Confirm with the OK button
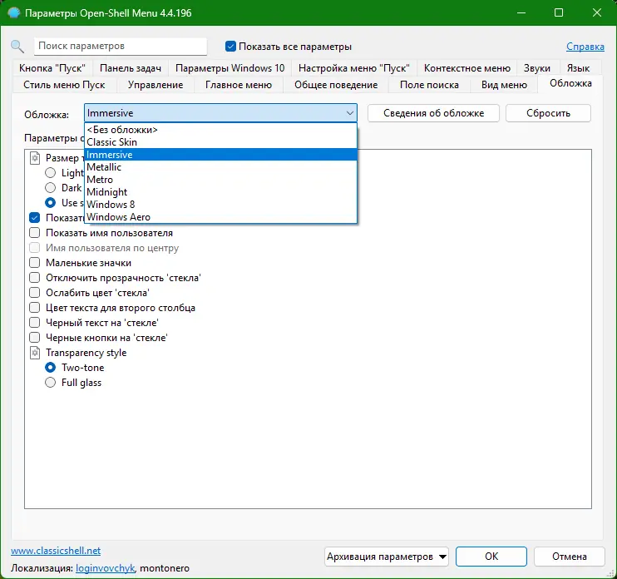The width and height of the screenshot is (617, 579). [x=491, y=557]
